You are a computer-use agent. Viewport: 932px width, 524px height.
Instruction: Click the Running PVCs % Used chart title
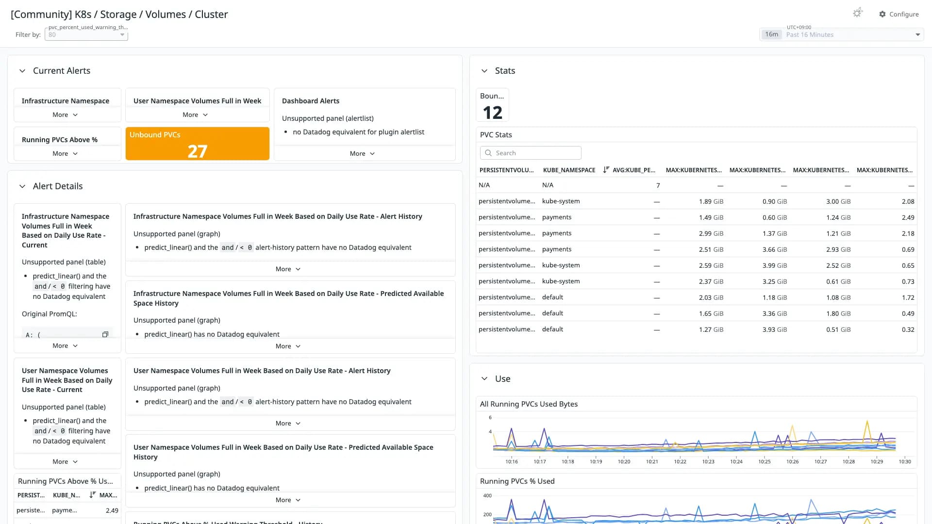click(517, 481)
